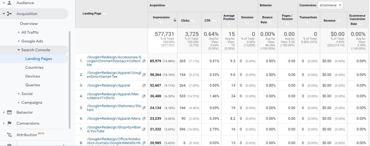Open Audience section via its person icon
Screen dimensions: 370x146
[9, 3]
